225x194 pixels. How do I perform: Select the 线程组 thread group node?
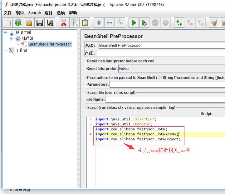[27, 38]
